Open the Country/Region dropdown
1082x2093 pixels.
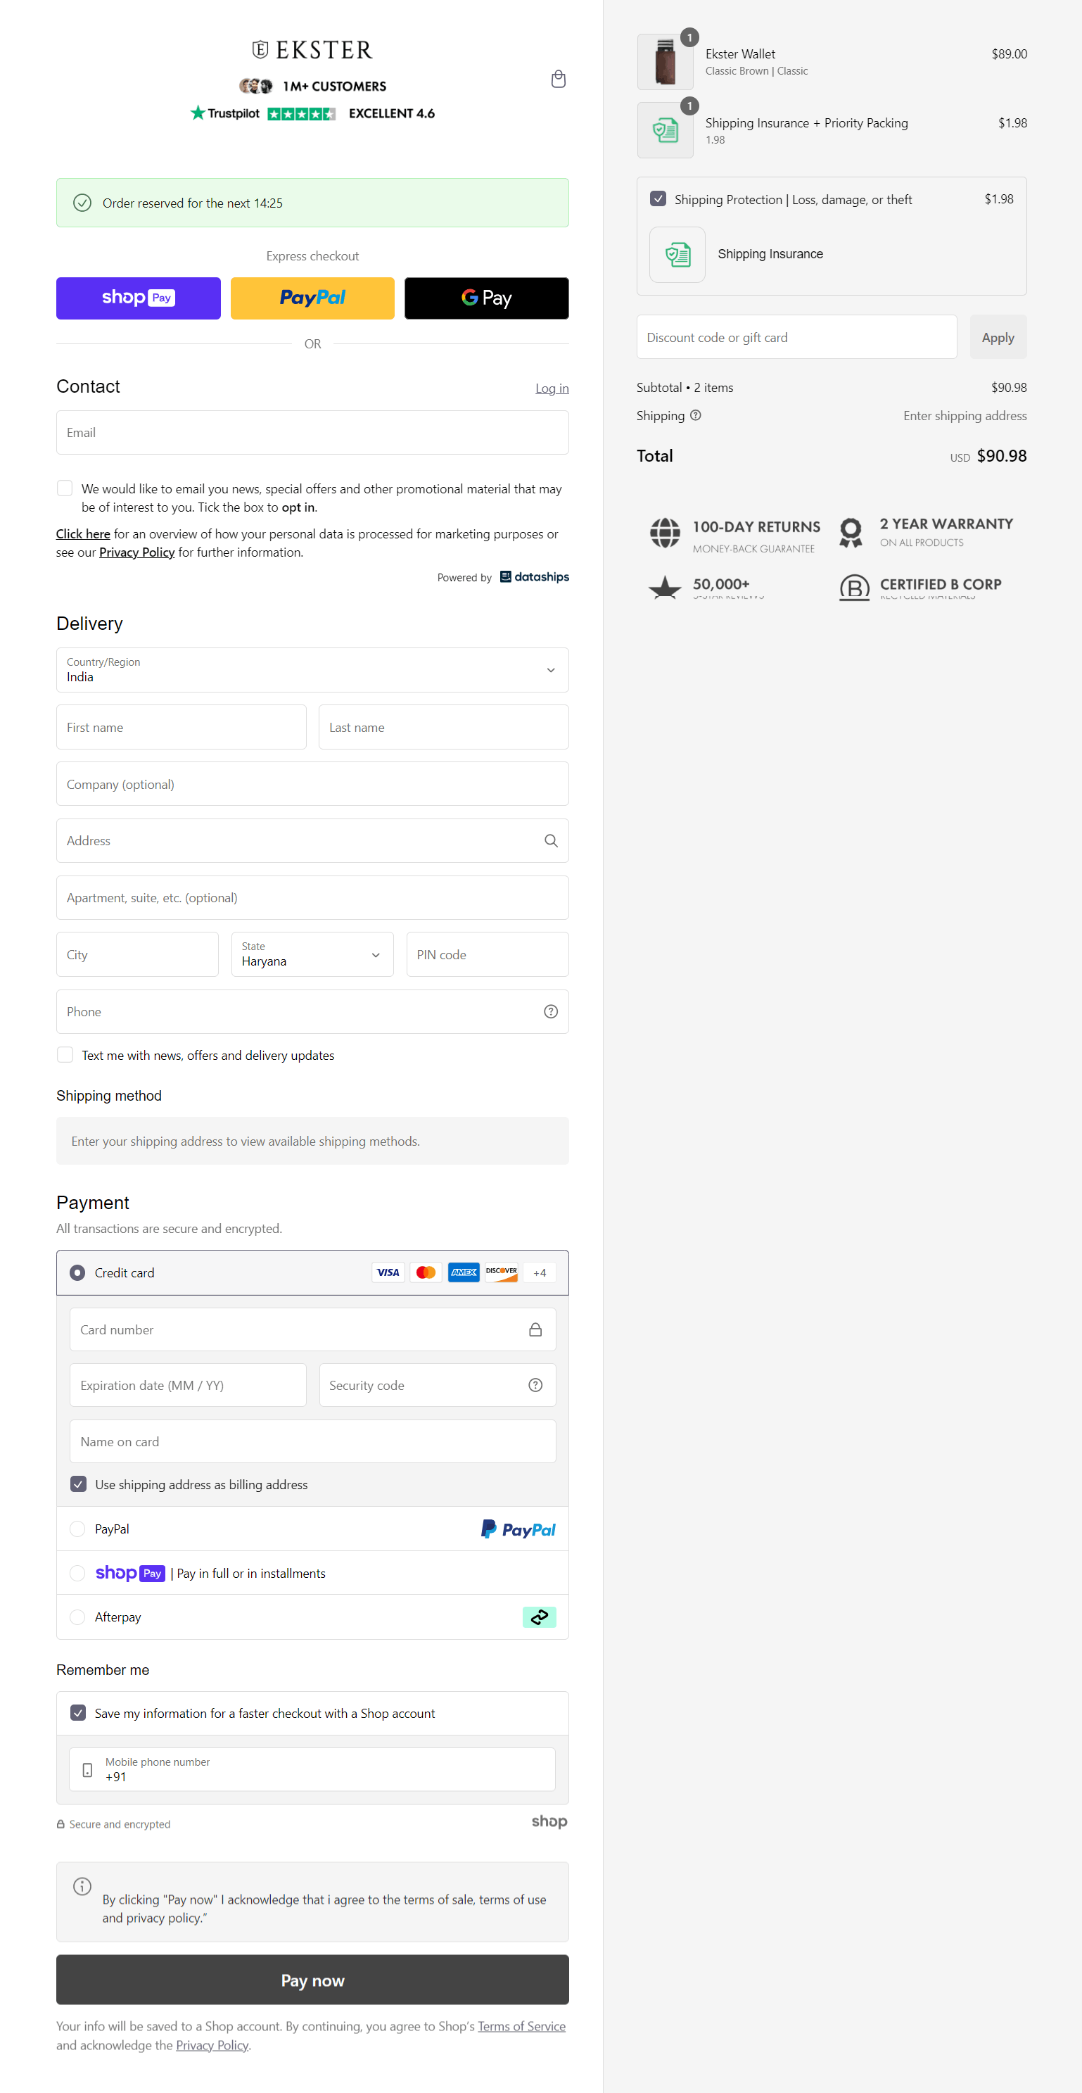312,669
